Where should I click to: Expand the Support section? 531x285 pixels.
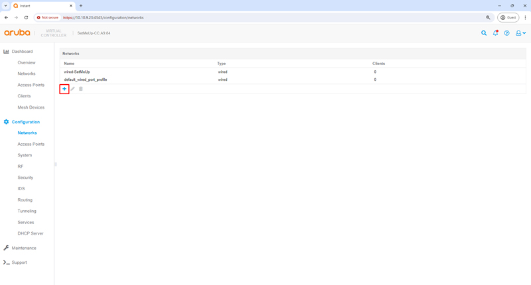(19, 262)
